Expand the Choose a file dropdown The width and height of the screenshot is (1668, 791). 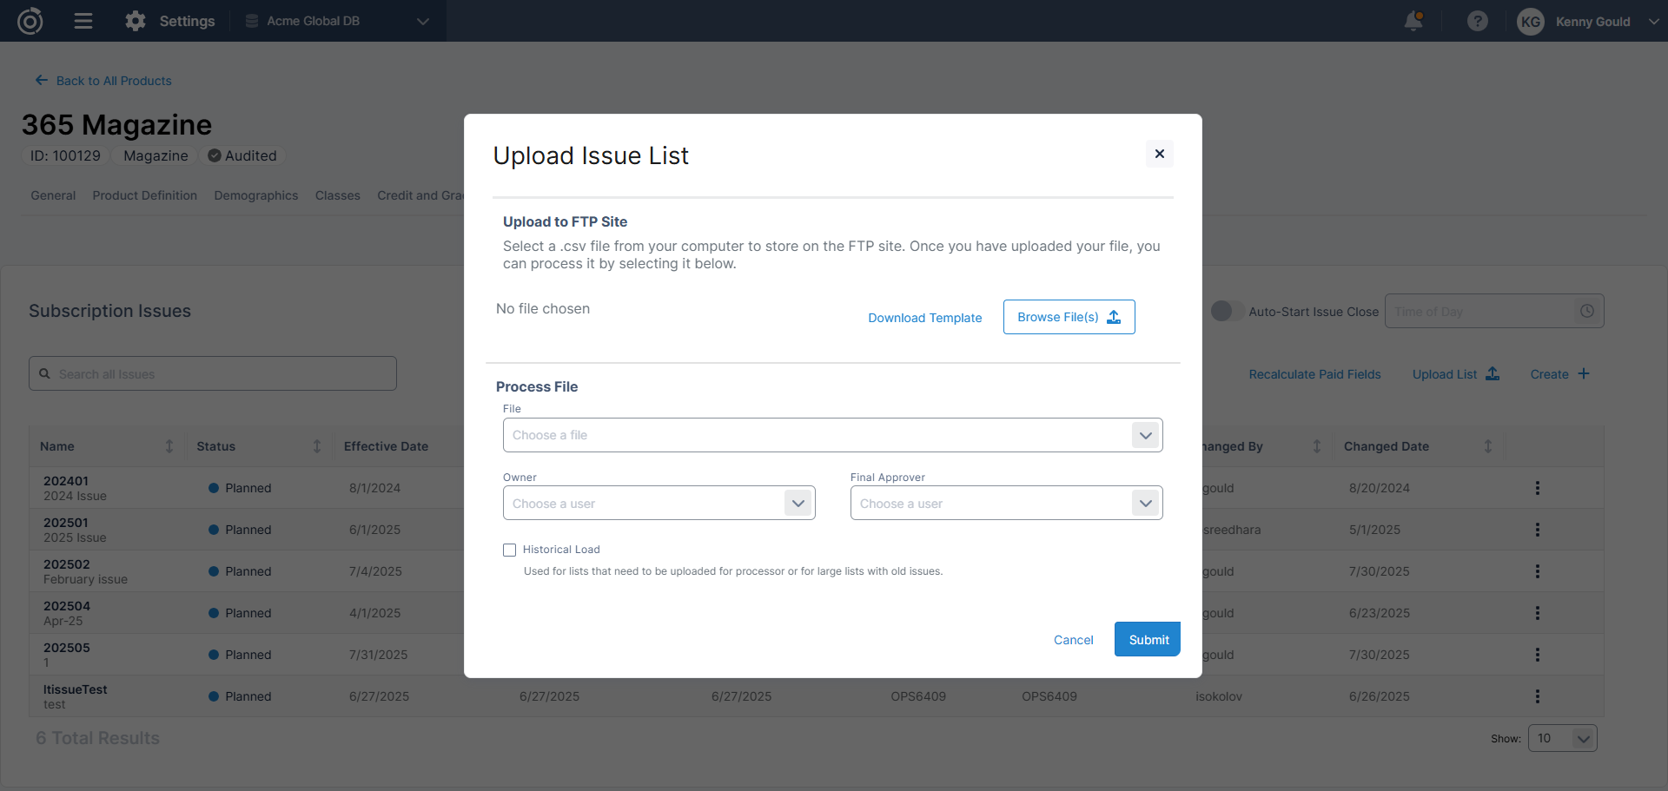coord(1145,435)
